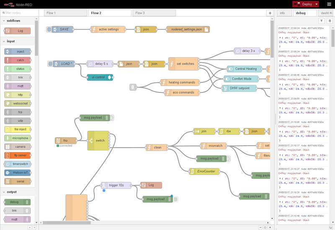Expand the debug message object at 23:09:55
Screen dimensions: 335x230
click(x=280, y=108)
